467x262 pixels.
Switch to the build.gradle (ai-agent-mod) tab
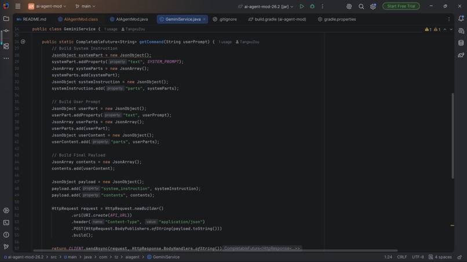click(278, 19)
